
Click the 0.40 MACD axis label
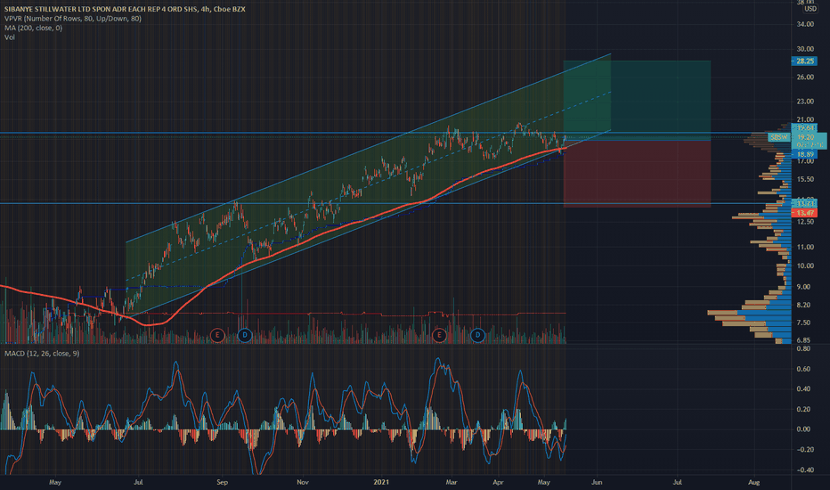click(803, 388)
